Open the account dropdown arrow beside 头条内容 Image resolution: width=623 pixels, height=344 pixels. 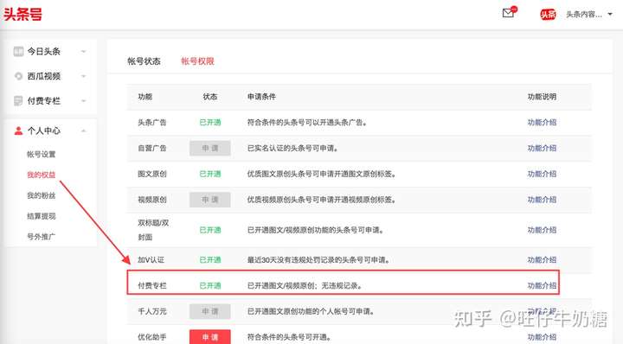(610, 15)
